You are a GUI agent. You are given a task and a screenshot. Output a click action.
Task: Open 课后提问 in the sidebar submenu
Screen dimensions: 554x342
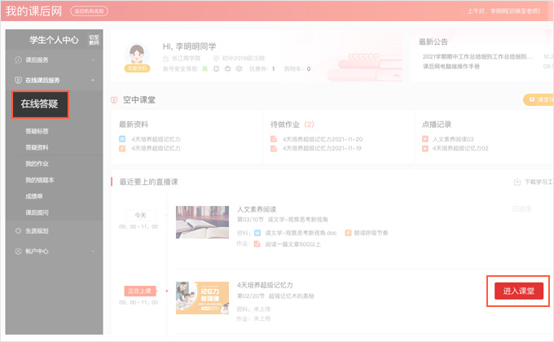pyautogui.click(x=37, y=213)
